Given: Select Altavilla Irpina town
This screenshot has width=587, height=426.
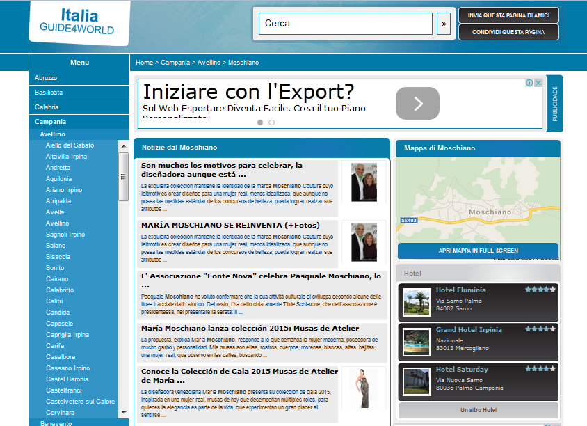Looking at the screenshot, I should [x=66, y=157].
